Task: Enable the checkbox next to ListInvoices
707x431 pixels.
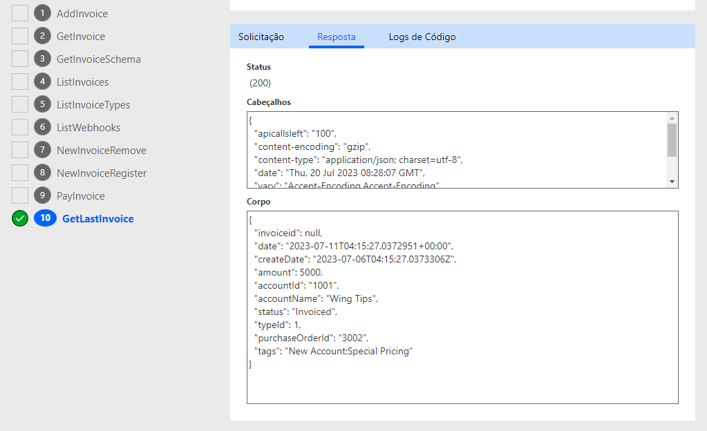Action: (x=20, y=82)
